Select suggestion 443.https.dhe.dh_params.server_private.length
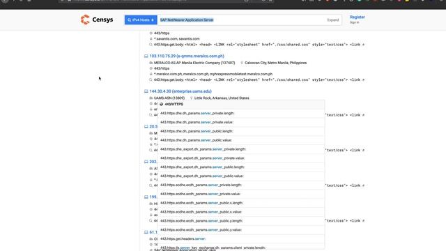 point(241,113)
